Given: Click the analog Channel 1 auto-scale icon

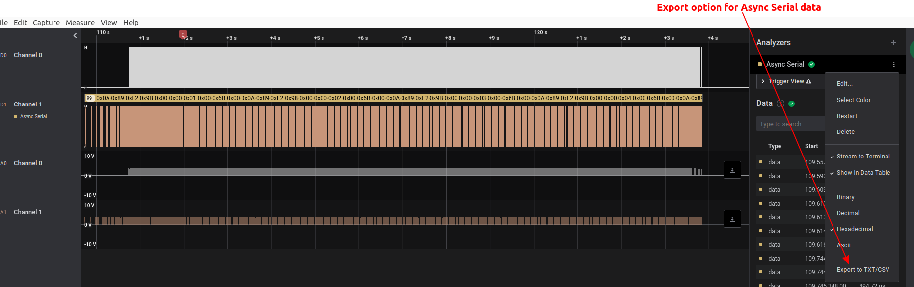Looking at the screenshot, I should (732, 219).
